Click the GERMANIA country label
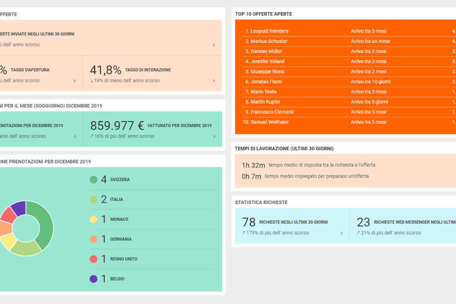 pyautogui.click(x=121, y=239)
